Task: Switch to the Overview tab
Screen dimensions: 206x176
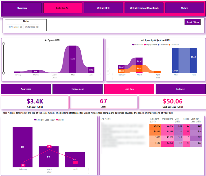Action: (x=22, y=8)
